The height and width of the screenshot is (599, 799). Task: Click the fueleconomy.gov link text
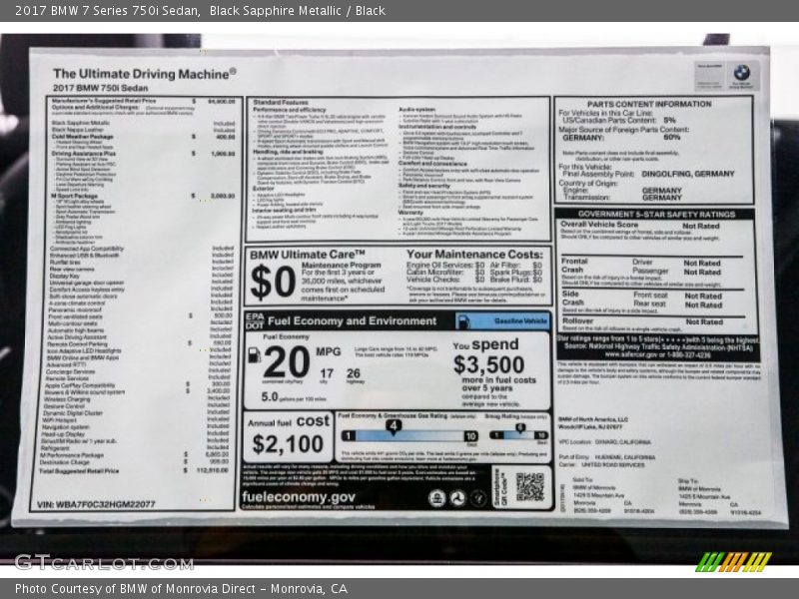tap(299, 496)
